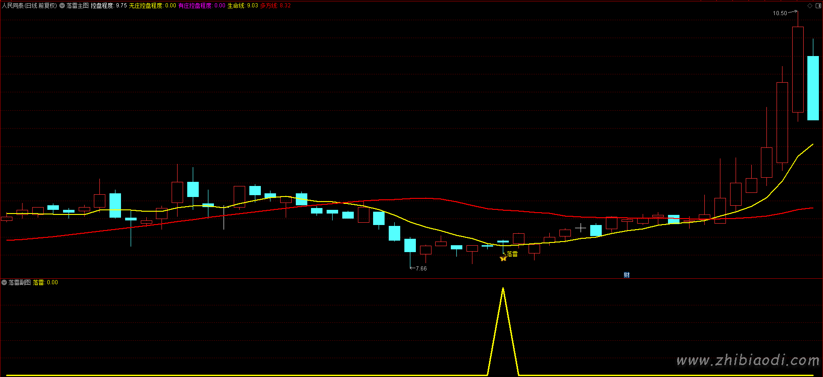Image resolution: width=823 pixels, height=377 pixels.
Task: Click the magenta 有庄控盘程度 label
Action: click(201, 6)
